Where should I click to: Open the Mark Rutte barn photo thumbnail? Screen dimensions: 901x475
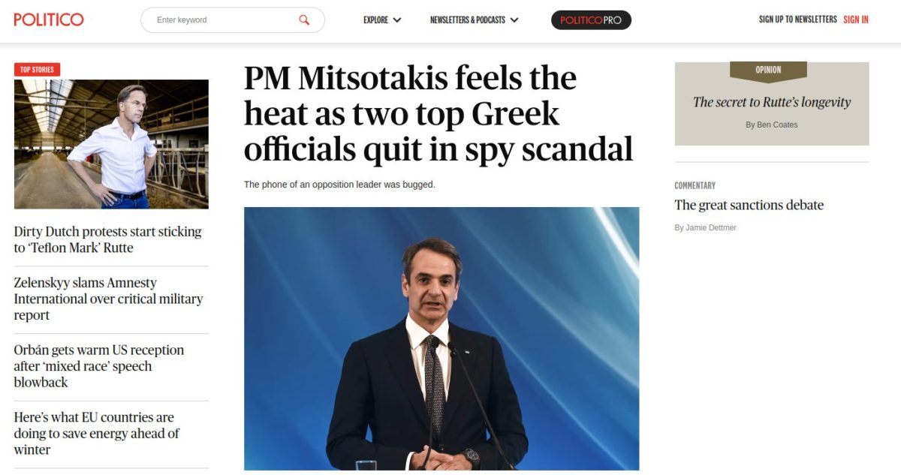coord(111,144)
